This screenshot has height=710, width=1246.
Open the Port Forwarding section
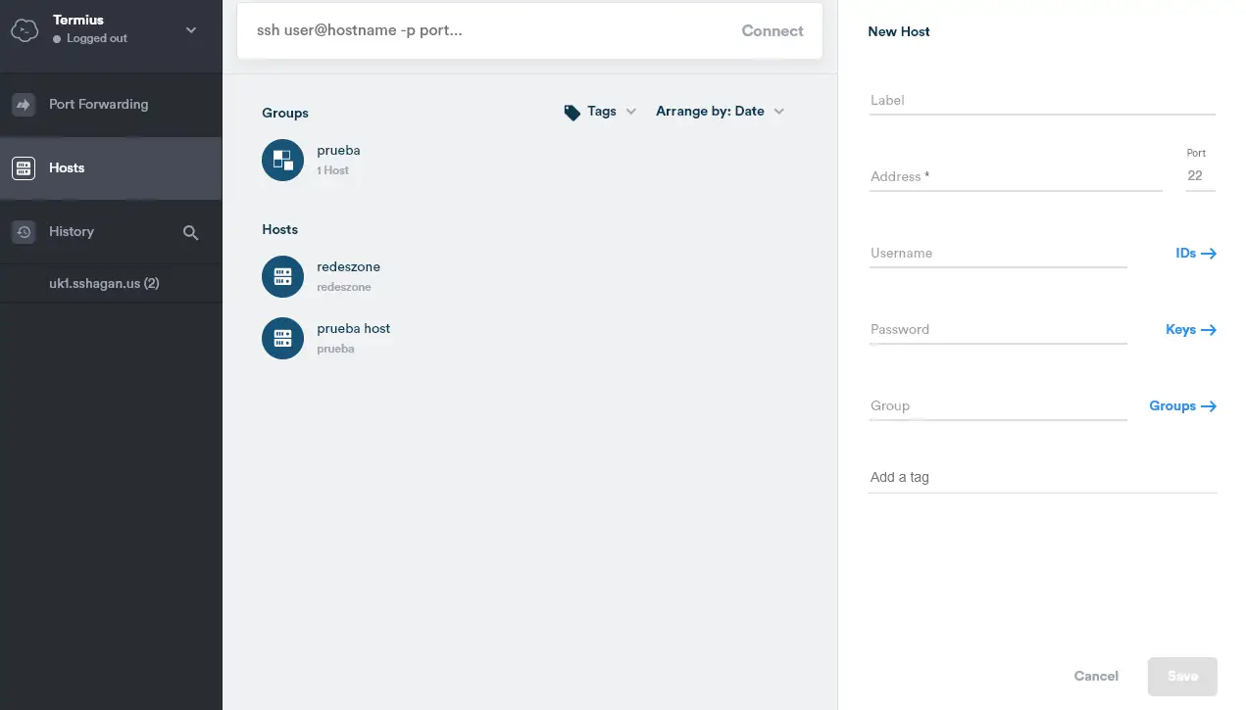point(98,105)
